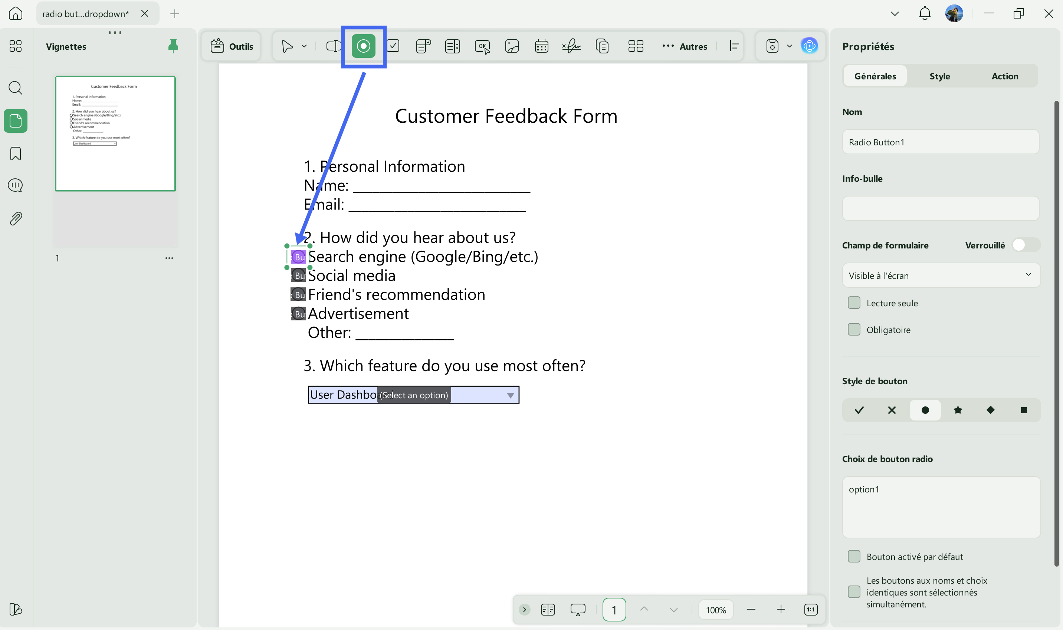The height and width of the screenshot is (630, 1063).
Task: Switch to the Générales tab
Action: (x=875, y=76)
